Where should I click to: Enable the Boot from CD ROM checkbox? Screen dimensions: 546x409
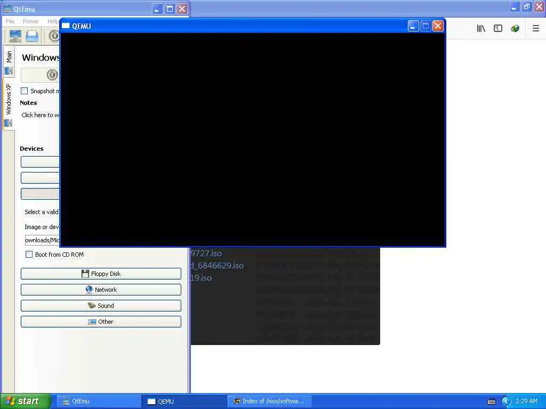click(x=29, y=255)
